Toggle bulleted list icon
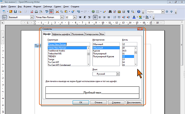The image size is (185, 114). 119,17
